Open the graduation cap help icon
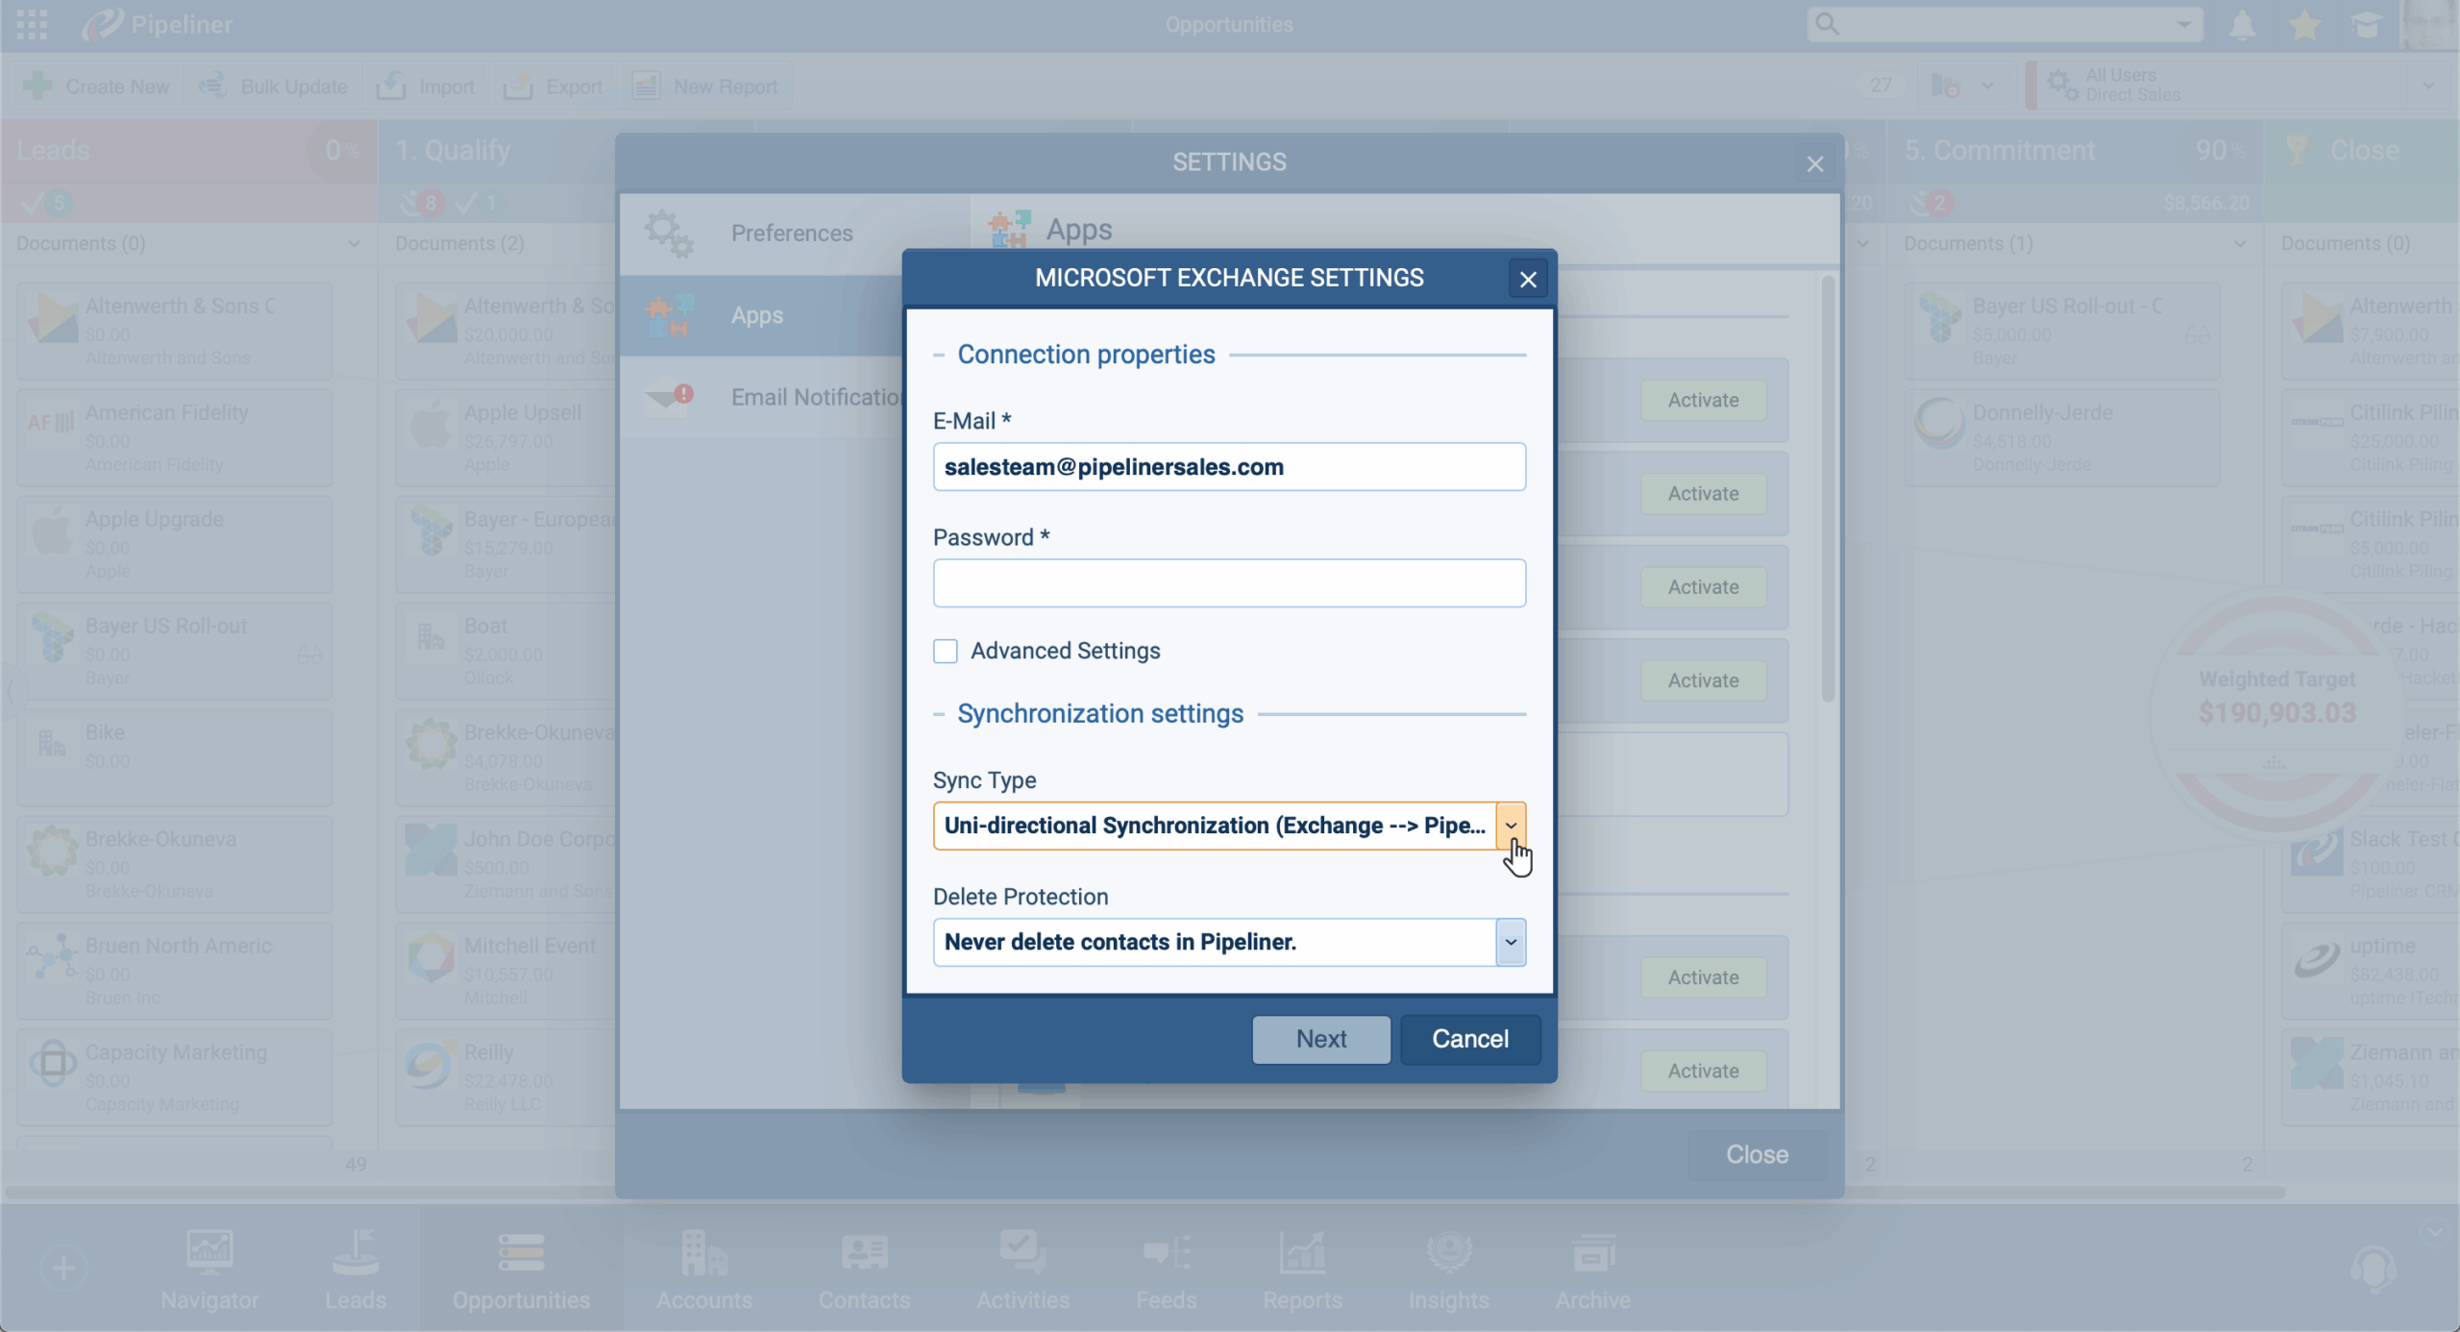 pyautogui.click(x=2367, y=25)
